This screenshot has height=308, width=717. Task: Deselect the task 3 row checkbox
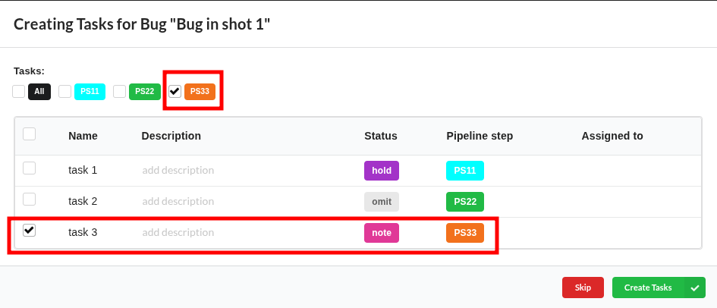point(30,231)
